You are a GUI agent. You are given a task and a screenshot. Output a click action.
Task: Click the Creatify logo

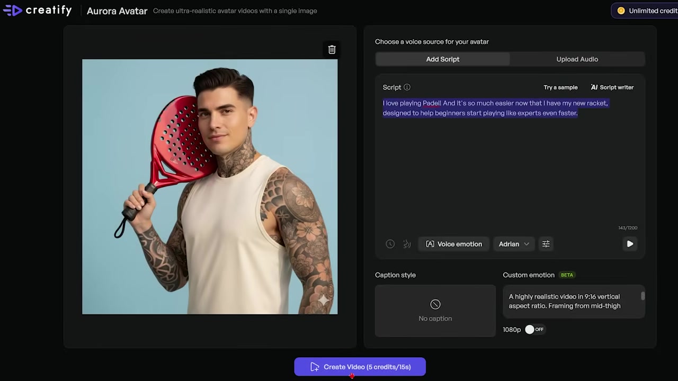point(37,11)
